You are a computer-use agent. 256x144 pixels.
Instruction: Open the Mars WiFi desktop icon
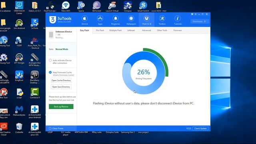[66, 7]
